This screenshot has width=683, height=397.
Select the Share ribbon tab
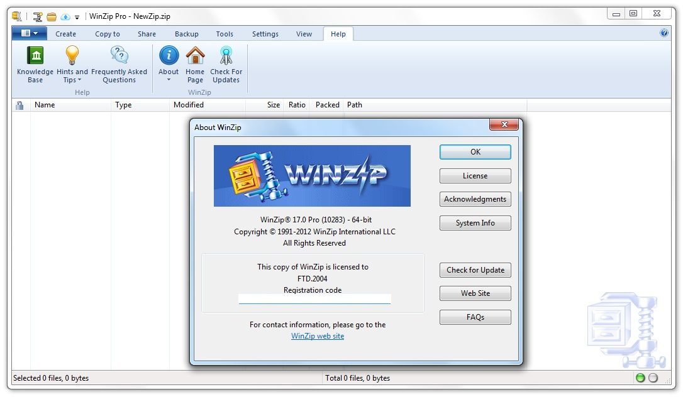[x=147, y=34]
